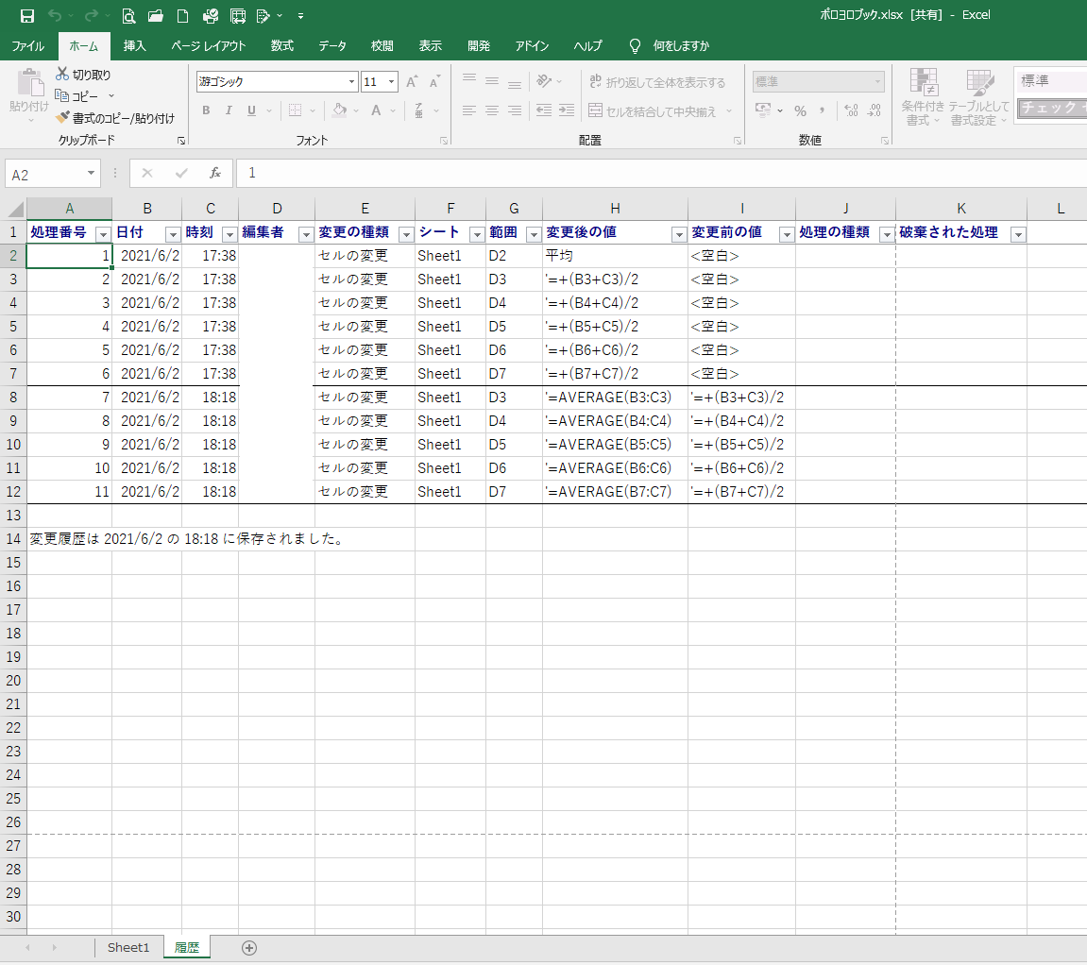Select column H header
The height and width of the screenshot is (965, 1087).
(615, 209)
